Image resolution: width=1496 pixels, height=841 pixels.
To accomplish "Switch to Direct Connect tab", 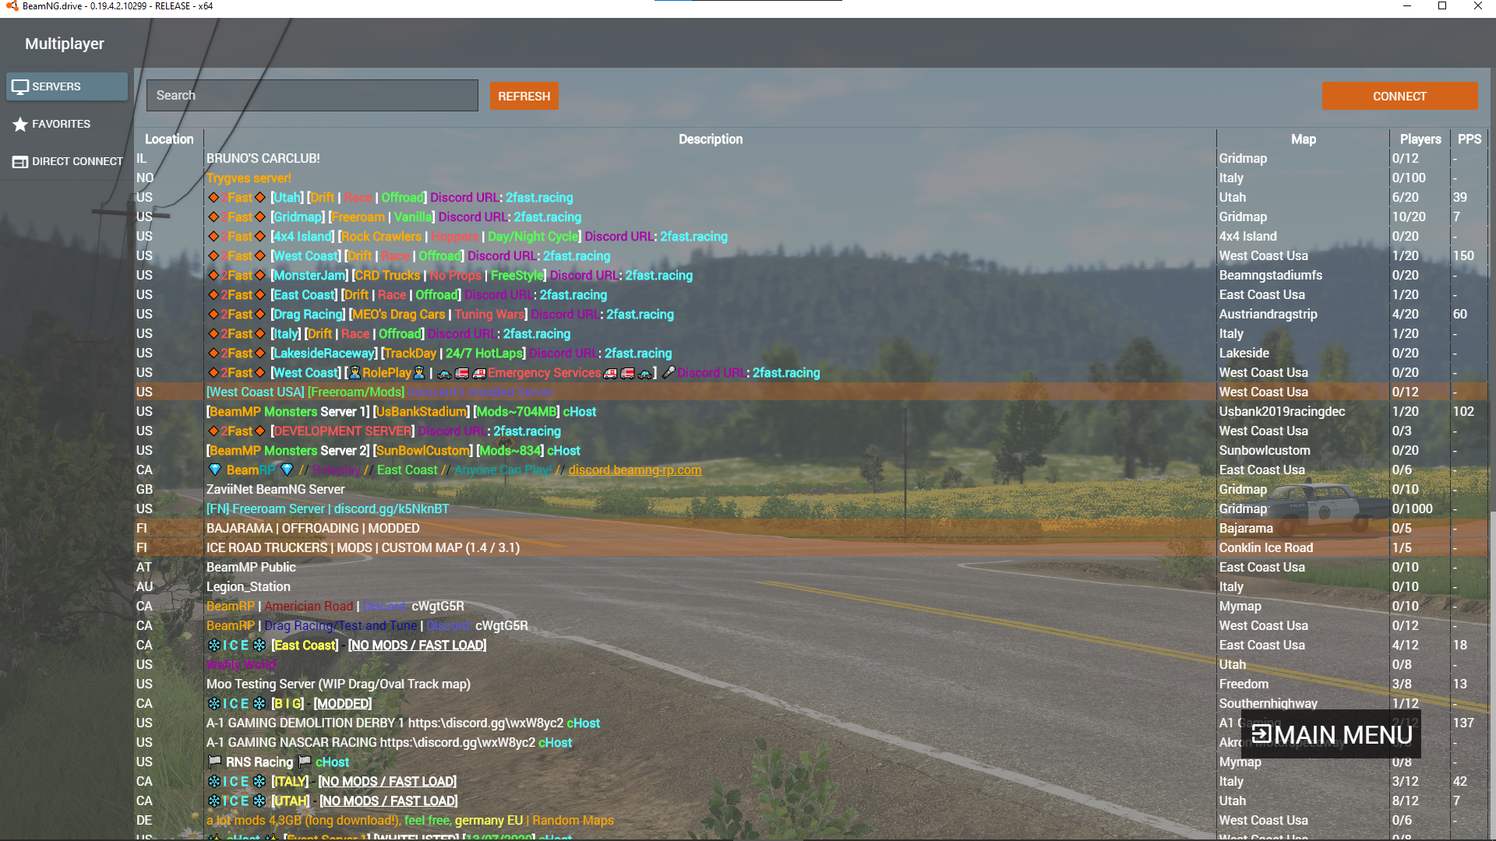I will pos(77,161).
